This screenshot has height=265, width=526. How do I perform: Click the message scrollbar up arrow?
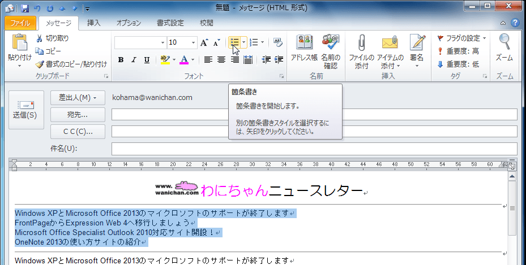tap(512, 176)
